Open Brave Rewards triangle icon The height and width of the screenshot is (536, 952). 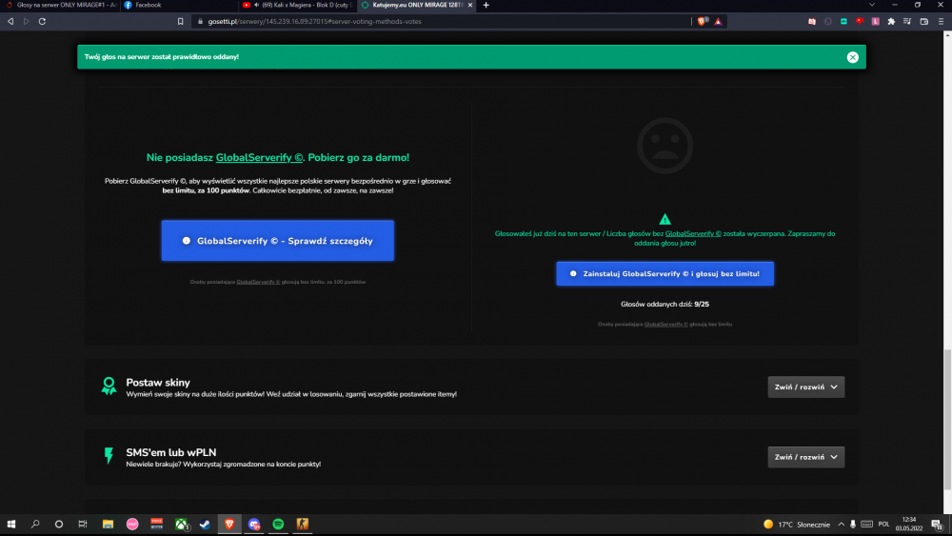pos(718,21)
